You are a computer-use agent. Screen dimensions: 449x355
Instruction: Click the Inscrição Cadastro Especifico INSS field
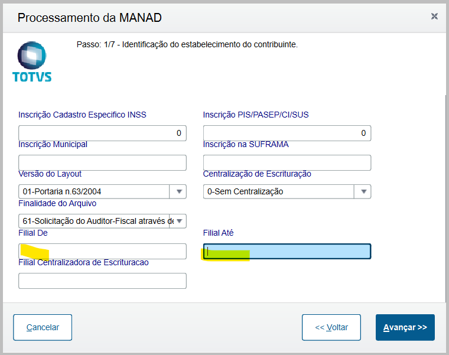(102, 133)
